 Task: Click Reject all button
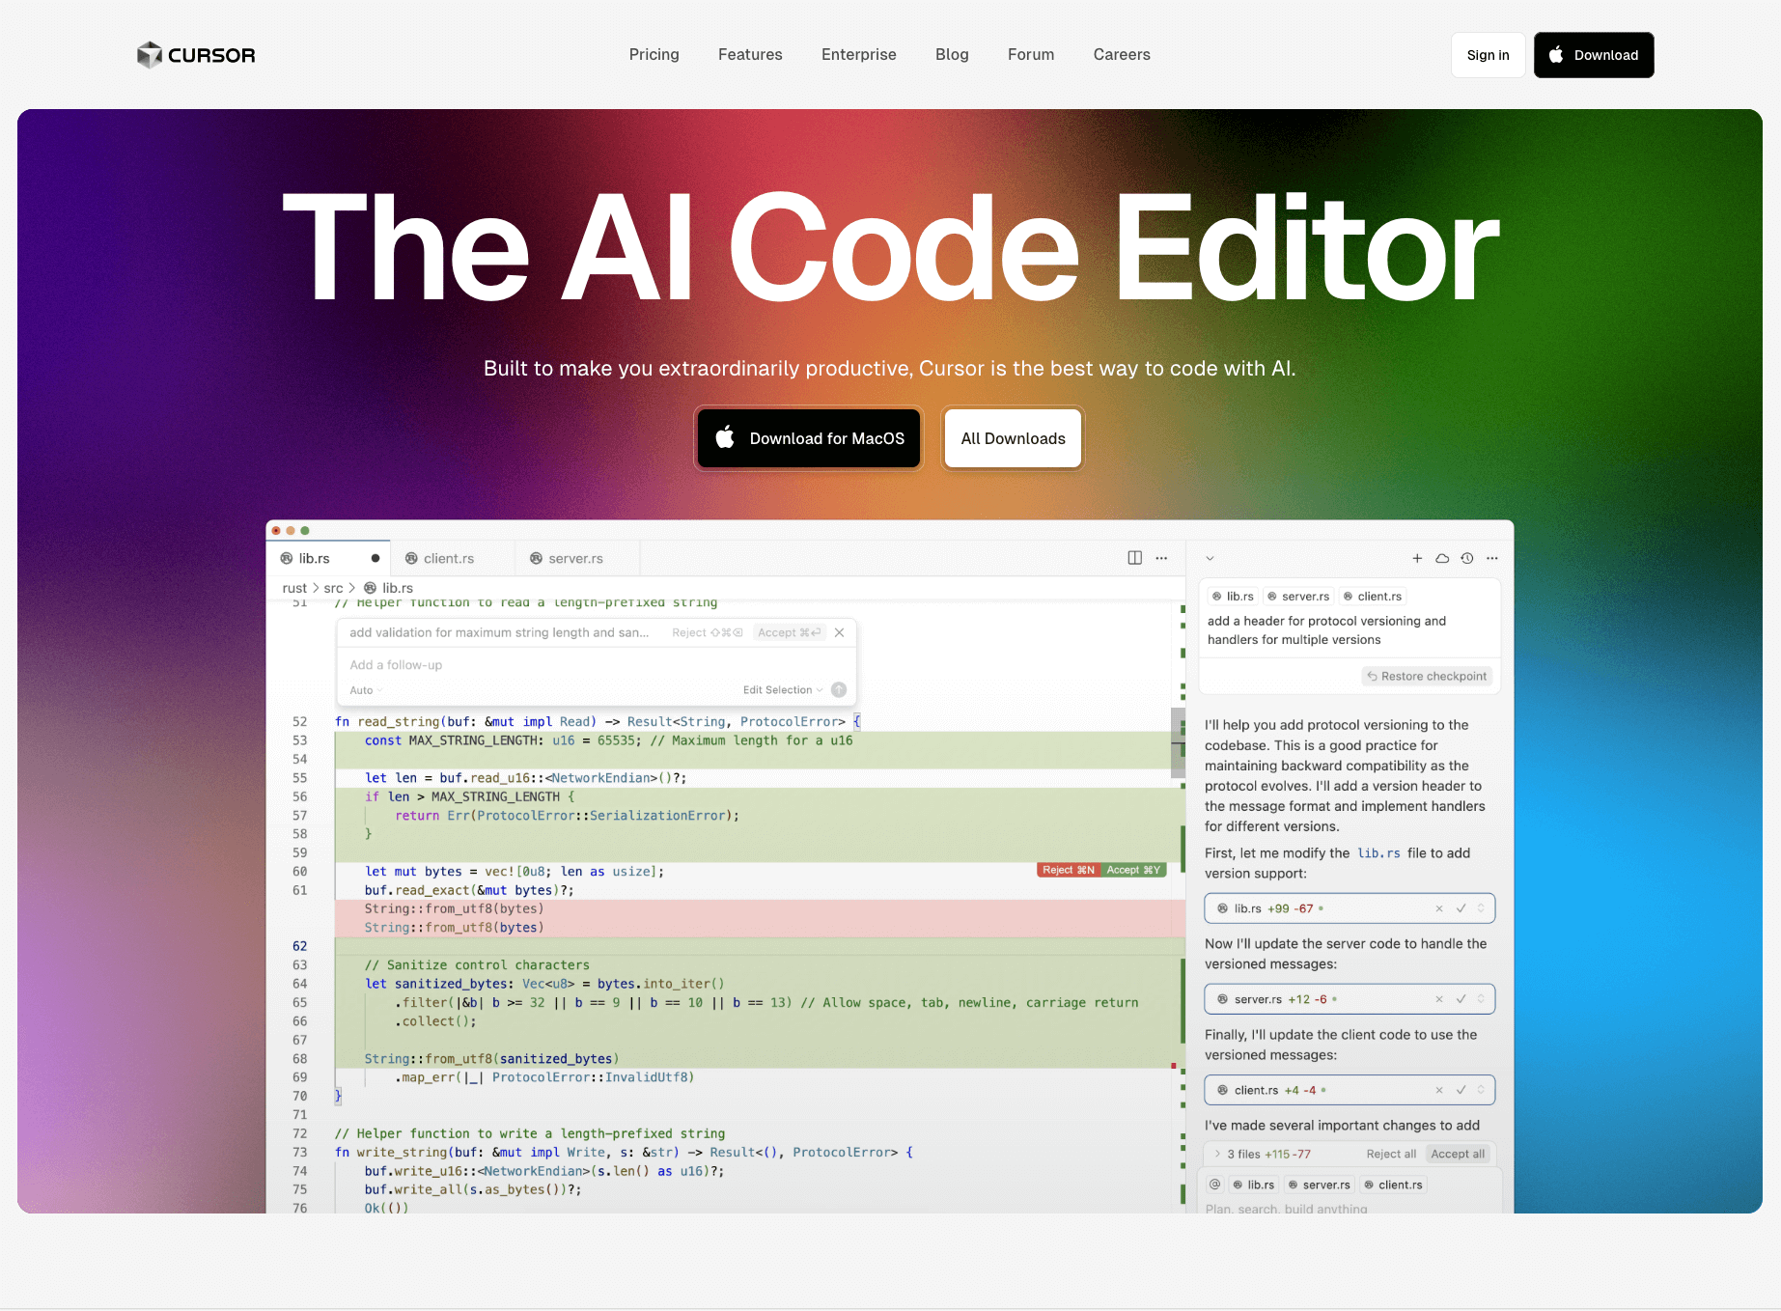pos(1391,1154)
